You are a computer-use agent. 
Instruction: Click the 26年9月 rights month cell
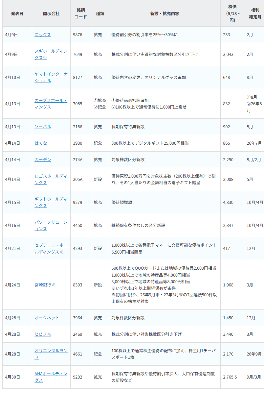pyautogui.click(x=254, y=354)
